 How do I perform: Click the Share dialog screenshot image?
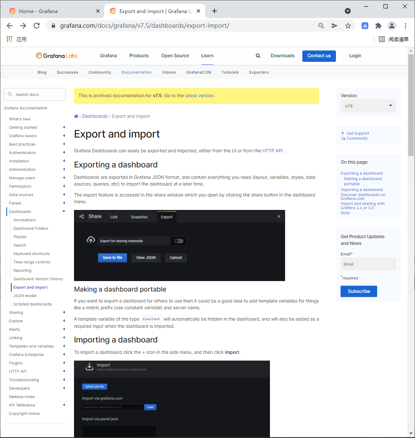(x=180, y=246)
